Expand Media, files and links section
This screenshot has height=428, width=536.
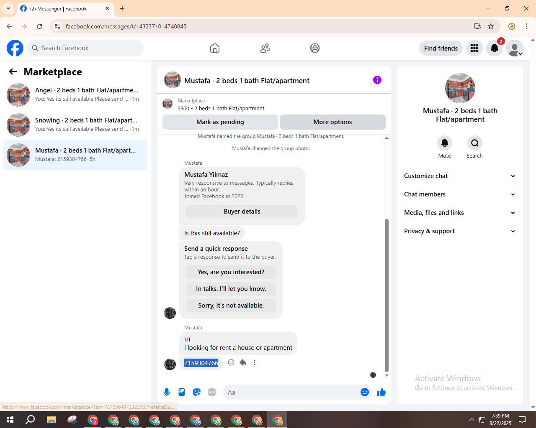pos(460,213)
